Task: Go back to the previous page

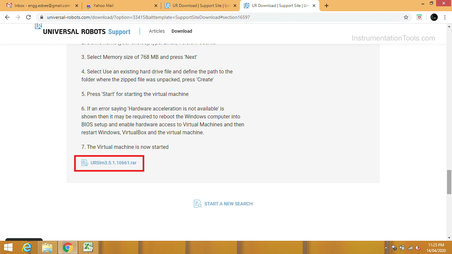Action: pyautogui.click(x=7, y=17)
